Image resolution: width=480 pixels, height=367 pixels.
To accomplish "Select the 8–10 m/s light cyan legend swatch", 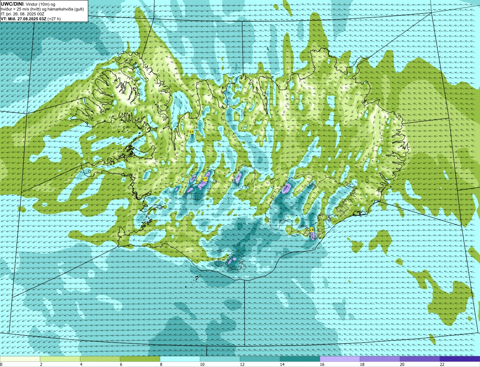I will click(x=180, y=359).
